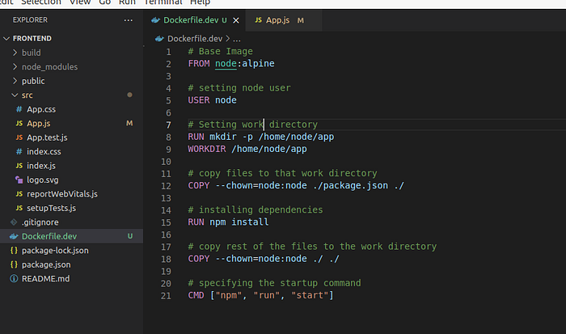Open package.json in the explorer

pyautogui.click(x=71, y=264)
